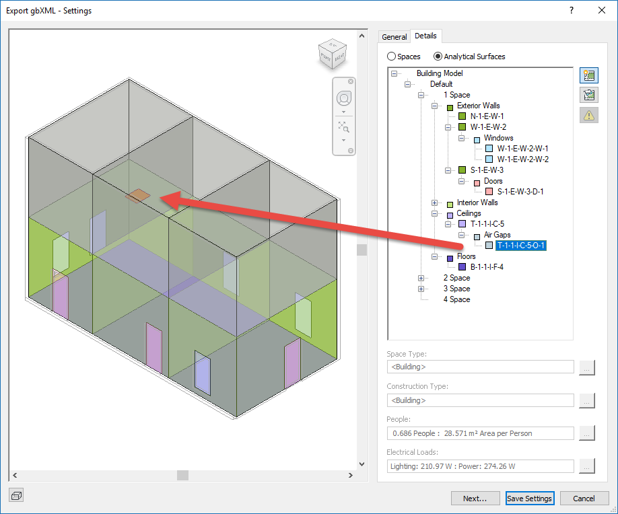Switch to the Spaces radio option
The image size is (618, 514).
point(391,57)
